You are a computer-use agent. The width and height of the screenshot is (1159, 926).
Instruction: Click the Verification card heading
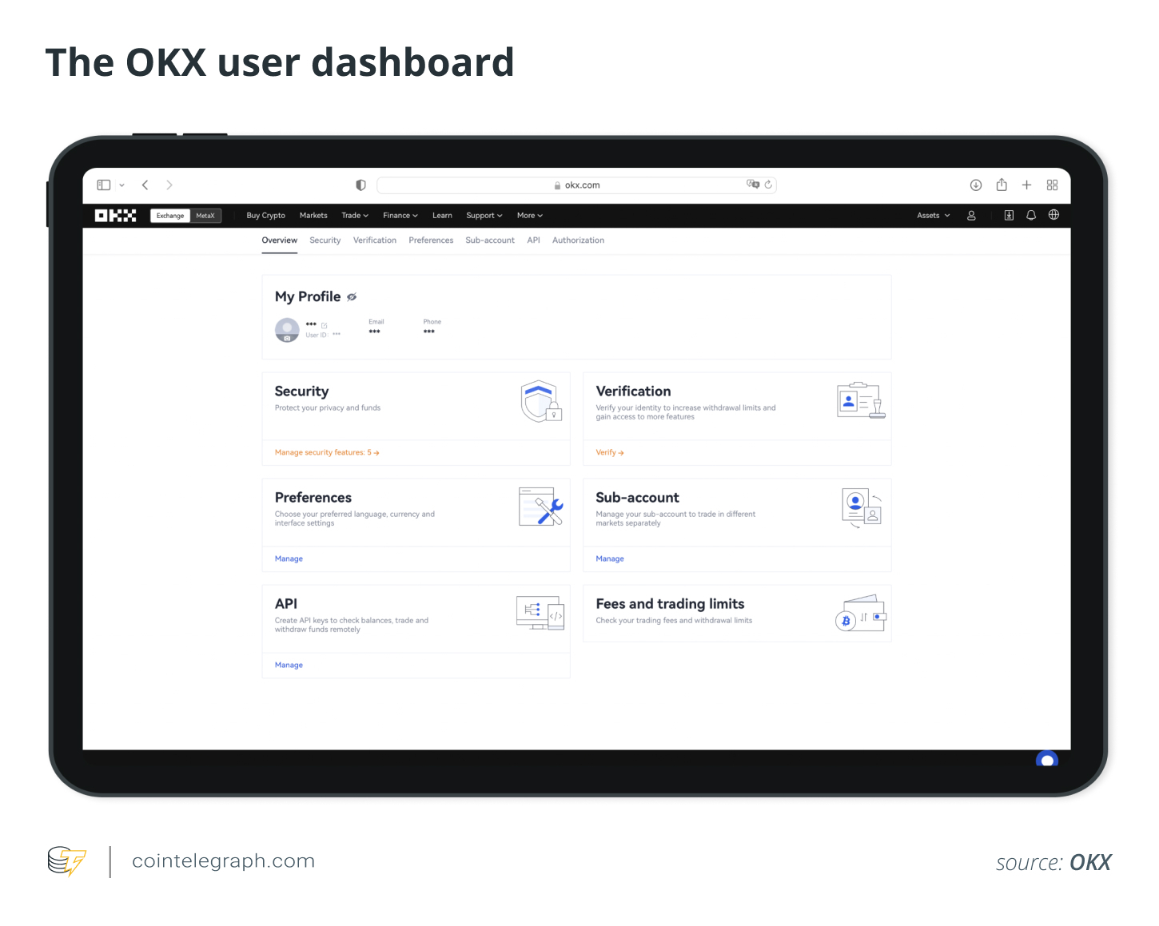point(633,391)
